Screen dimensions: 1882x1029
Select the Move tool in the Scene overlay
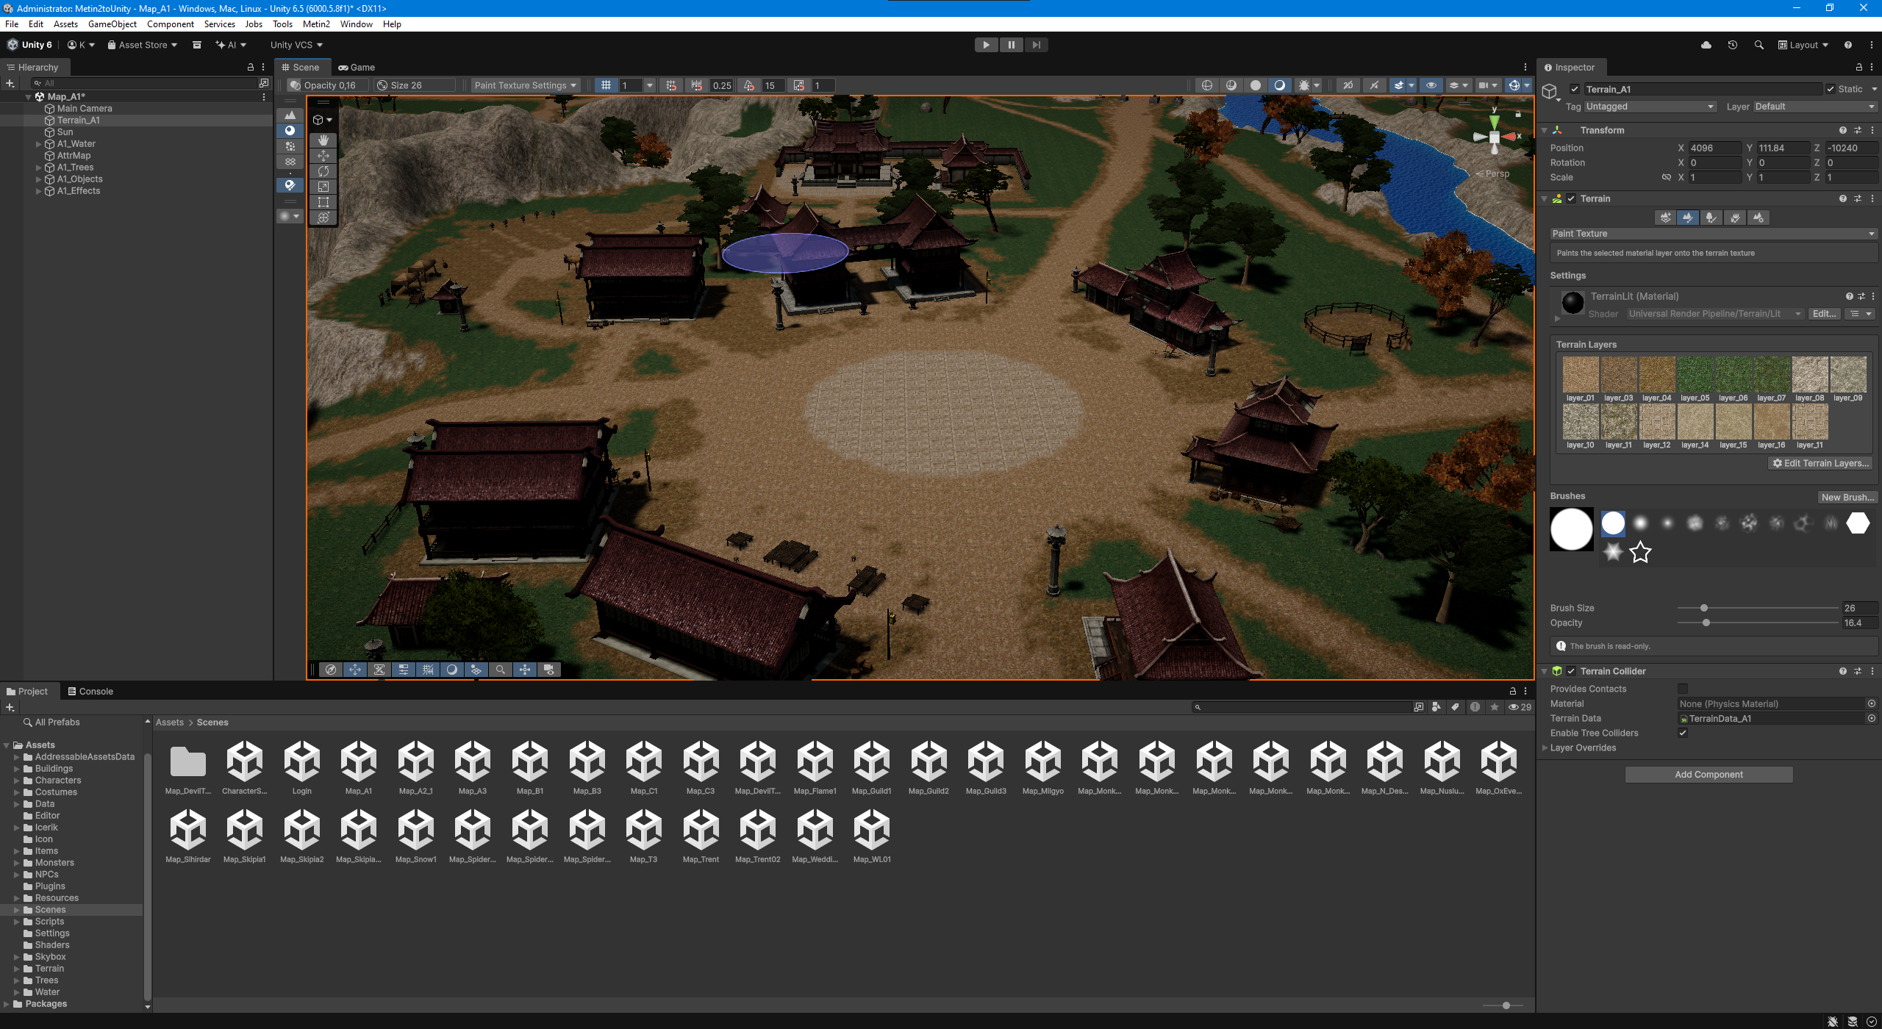pos(323,156)
